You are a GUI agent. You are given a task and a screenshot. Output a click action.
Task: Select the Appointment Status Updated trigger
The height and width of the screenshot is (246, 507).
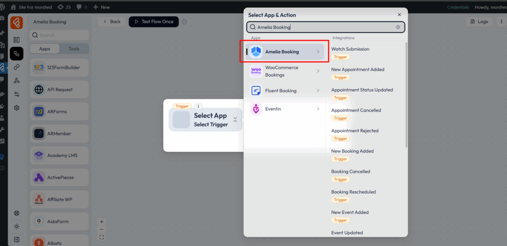(362, 90)
